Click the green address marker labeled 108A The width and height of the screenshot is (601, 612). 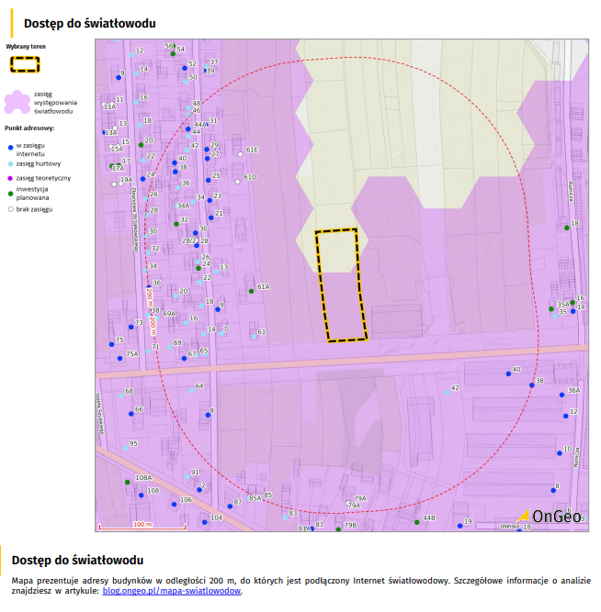tap(127, 482)
